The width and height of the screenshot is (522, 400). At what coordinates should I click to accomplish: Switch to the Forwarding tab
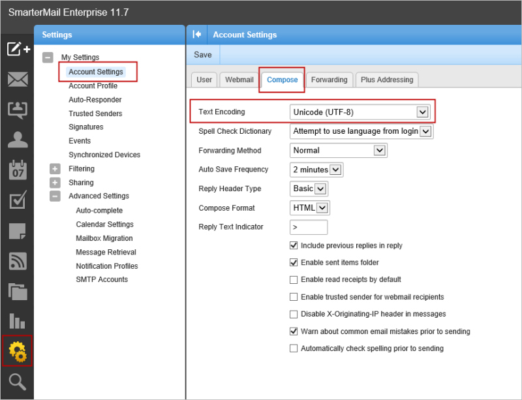(x=329, y=80)
